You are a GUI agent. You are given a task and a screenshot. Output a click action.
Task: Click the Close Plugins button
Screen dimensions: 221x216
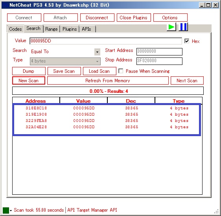point(134,18)
